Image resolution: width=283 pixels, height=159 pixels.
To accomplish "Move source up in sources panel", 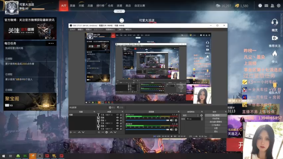I will pos(111,132).
